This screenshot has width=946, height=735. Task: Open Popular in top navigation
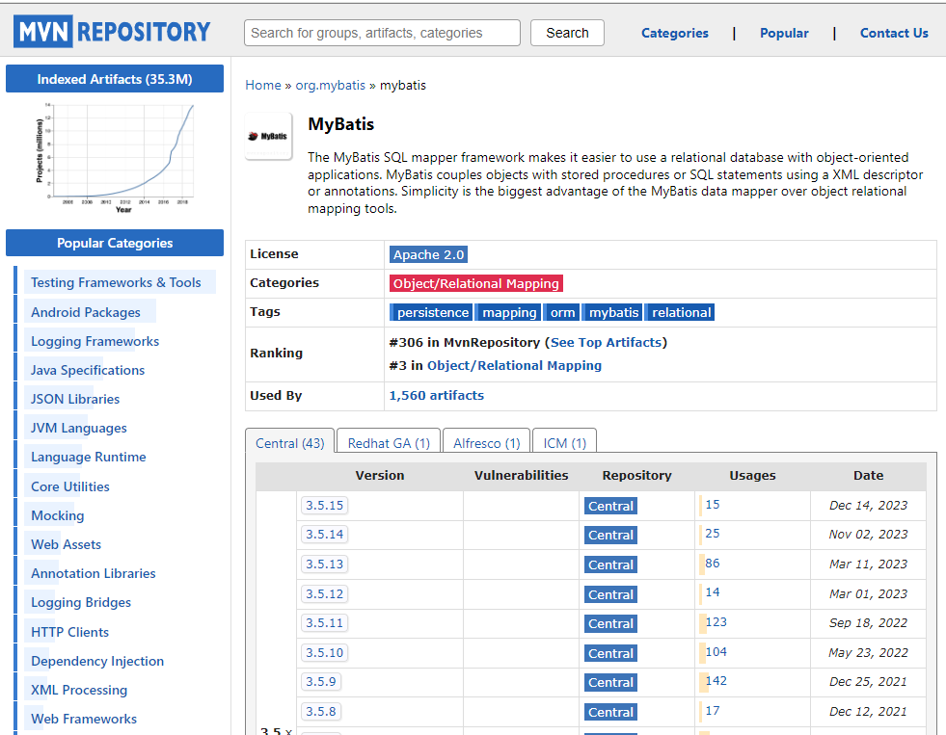pos(784,33)
